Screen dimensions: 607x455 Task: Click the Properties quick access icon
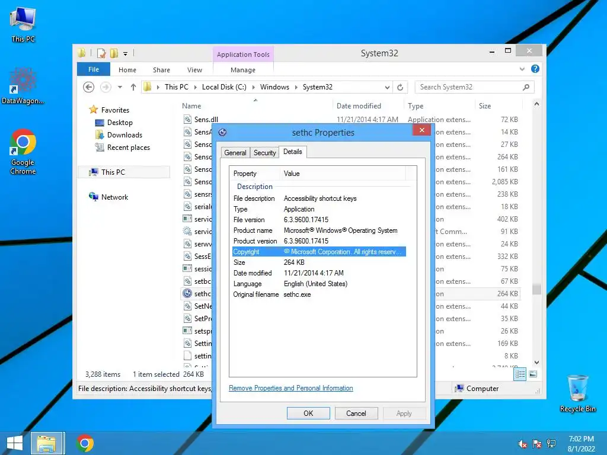click(x=101, y=53)
